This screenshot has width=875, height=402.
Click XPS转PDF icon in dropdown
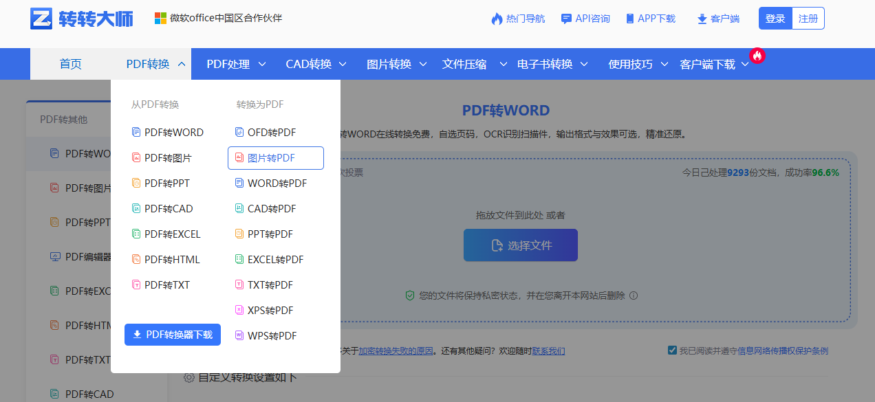coord(239,311)
